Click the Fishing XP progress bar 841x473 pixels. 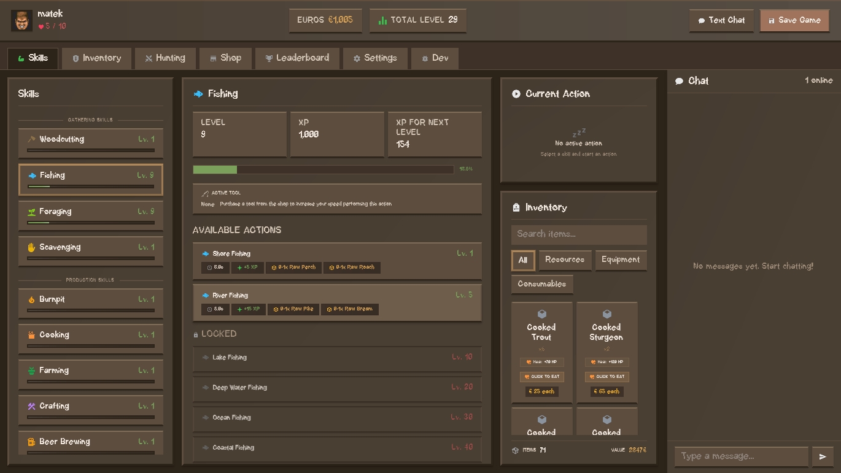[x=324, y=169]
